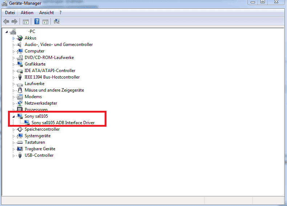Image resolution: width=287 pixels, height=206 pixels.
Task: Open the Help question mark toolbar icon
Action: pyautogui.click(x=37, y=21)
